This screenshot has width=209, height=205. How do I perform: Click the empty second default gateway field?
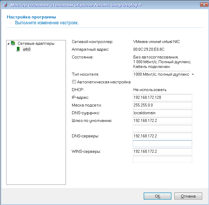pyautogui.click(x=162, y=128)
